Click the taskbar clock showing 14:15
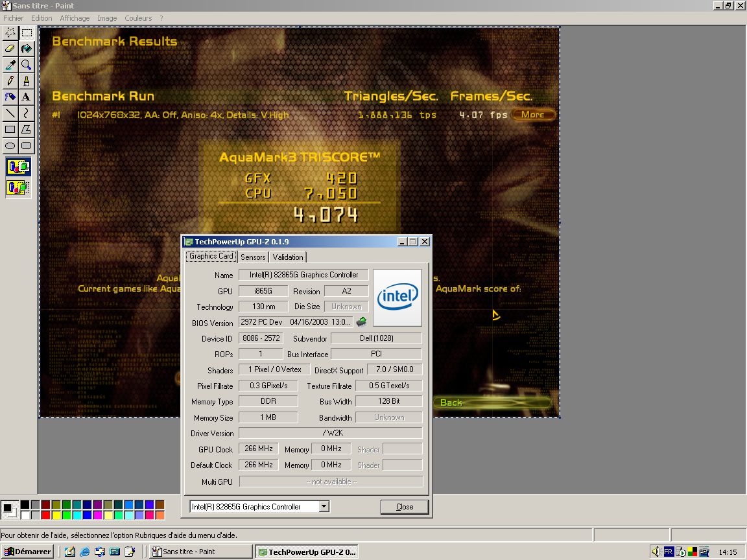This screenshot has height=560, width=747. 728,552
